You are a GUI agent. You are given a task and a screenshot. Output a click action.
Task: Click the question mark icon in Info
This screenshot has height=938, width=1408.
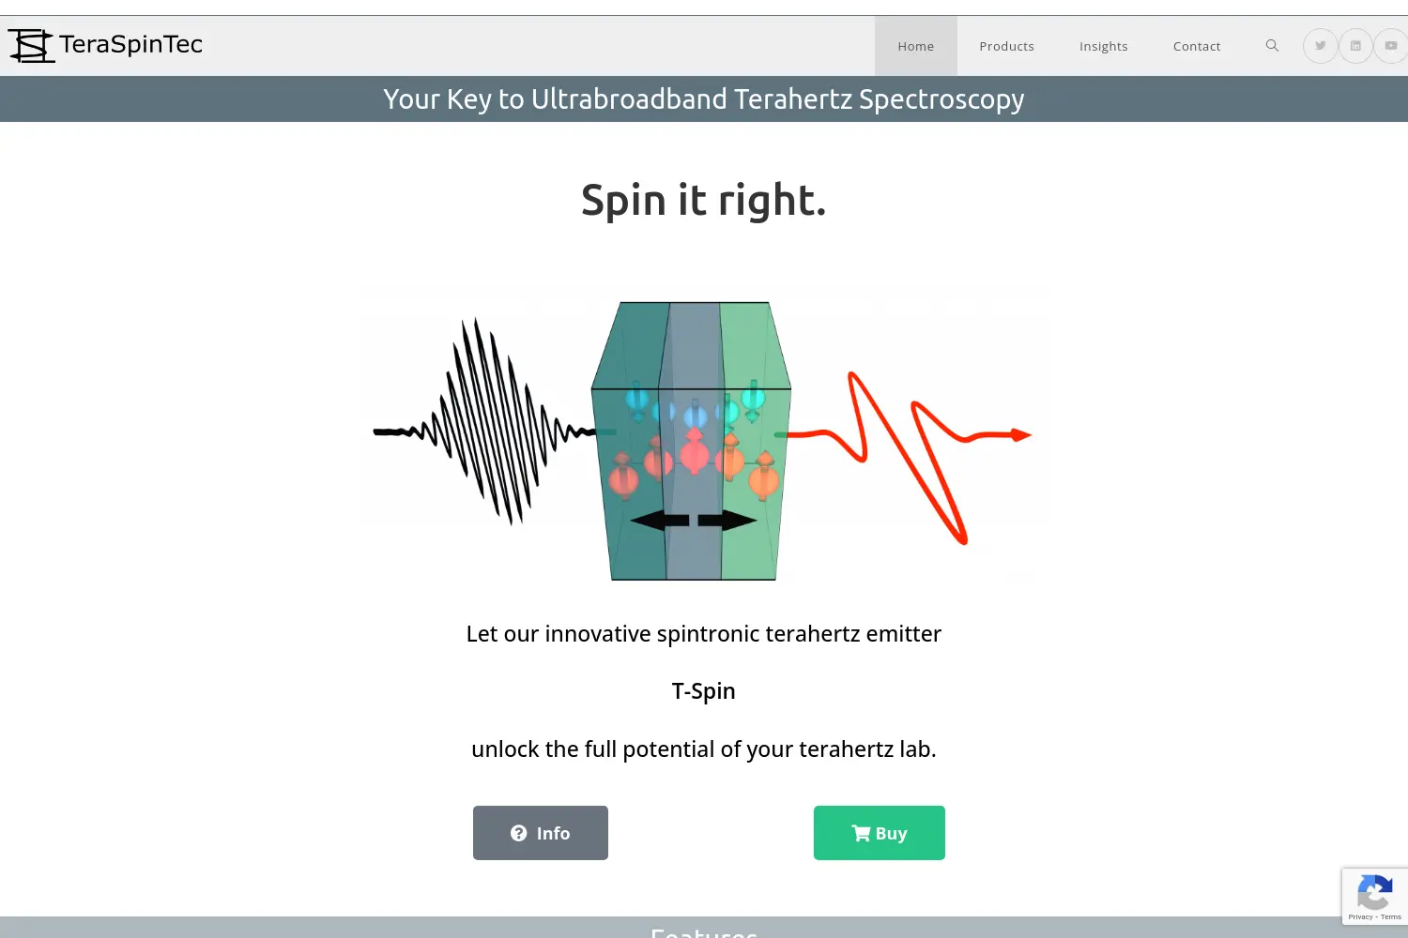(x=518, y=833)
